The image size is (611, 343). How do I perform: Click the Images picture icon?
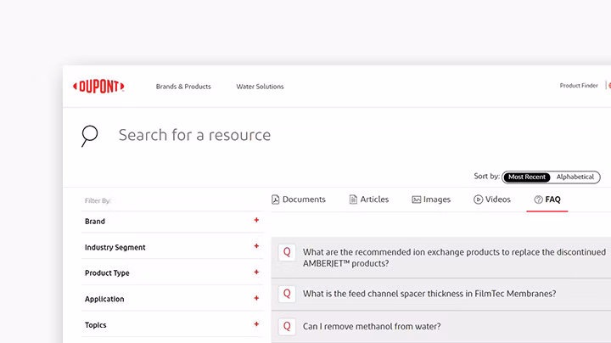tap(416, 200)
